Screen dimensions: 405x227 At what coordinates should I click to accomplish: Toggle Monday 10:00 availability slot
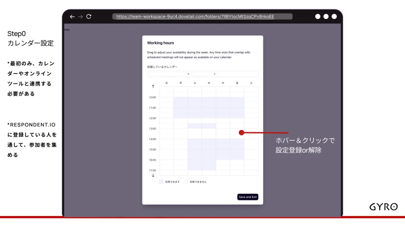pos(180,100)
